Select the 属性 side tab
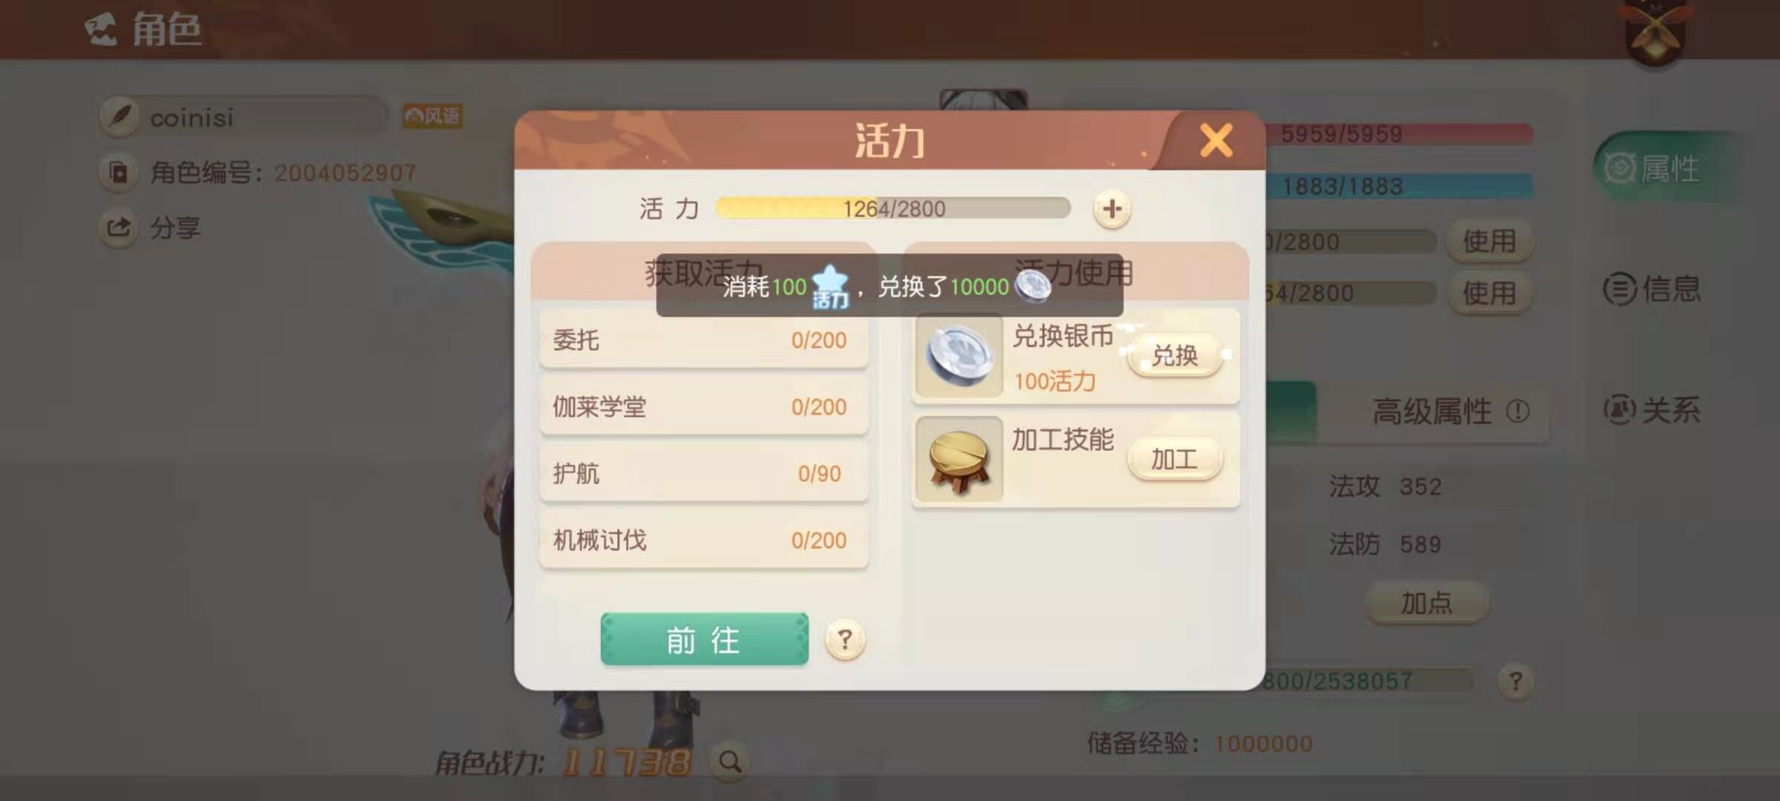 pyautogui.click(x=1654, y=168)
